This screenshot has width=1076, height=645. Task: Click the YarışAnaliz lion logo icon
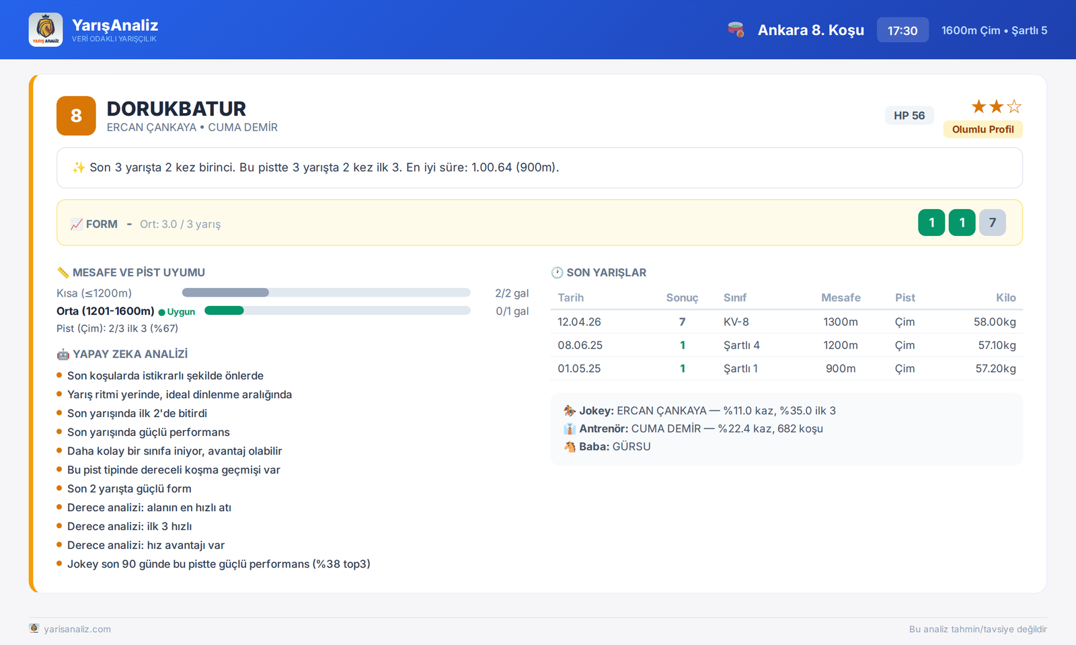pyautogui.click(x=46, y=30)
